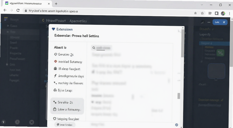Click the middle round icon at bottom-left
This screenshot has height=128, width=233.
coord(17,122)
